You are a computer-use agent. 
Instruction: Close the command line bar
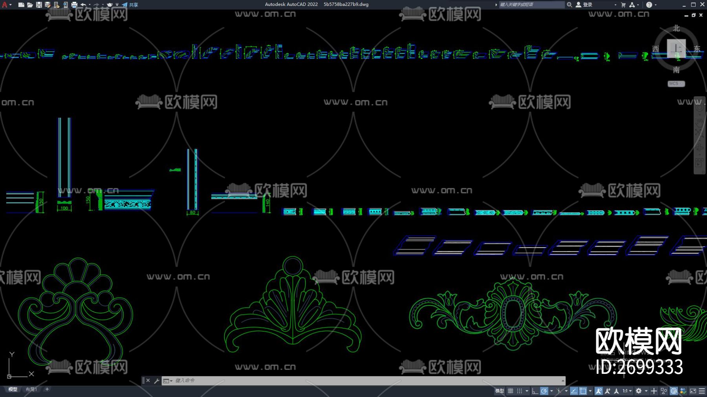(148, 381)
